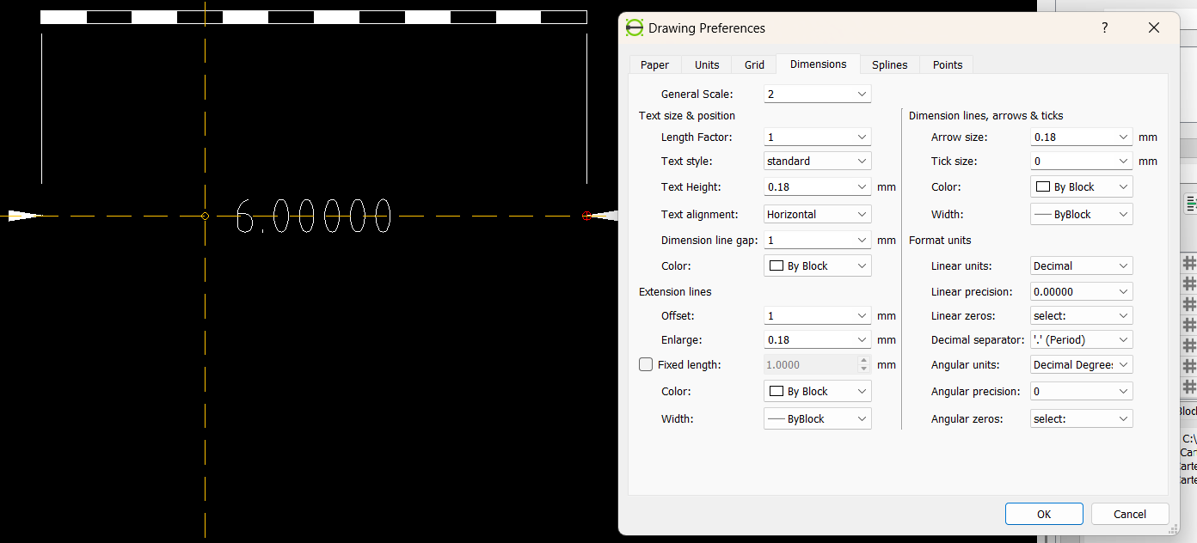Pick the text Color By Block swatch

[817, 265]
